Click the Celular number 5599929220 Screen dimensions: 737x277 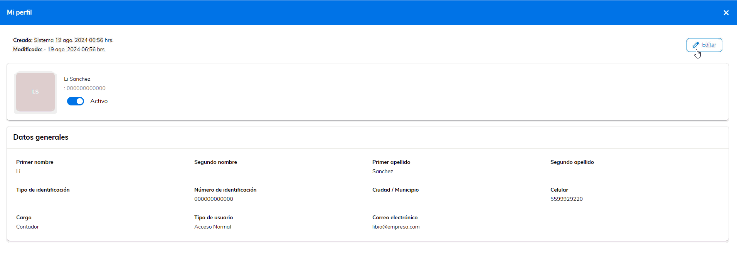pos(566,199)
